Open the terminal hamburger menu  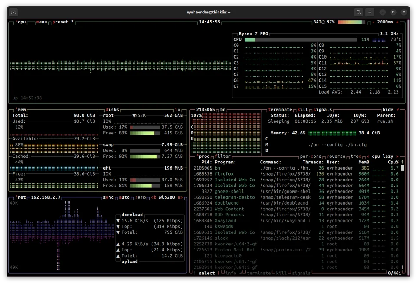pos(370,12)
